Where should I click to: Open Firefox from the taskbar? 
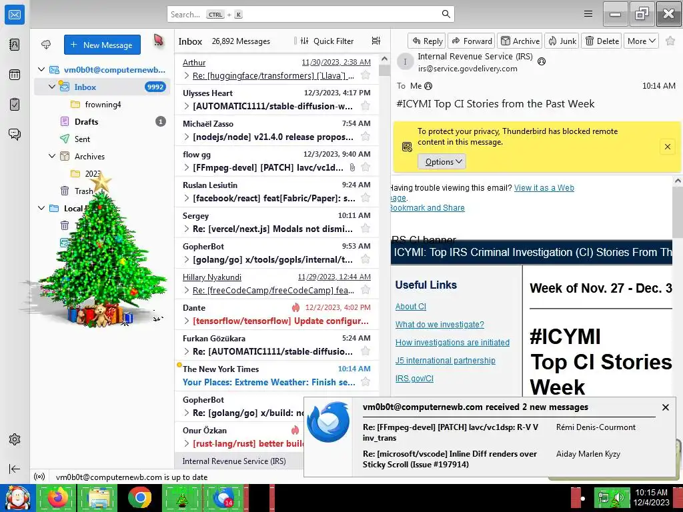[57, 497]
